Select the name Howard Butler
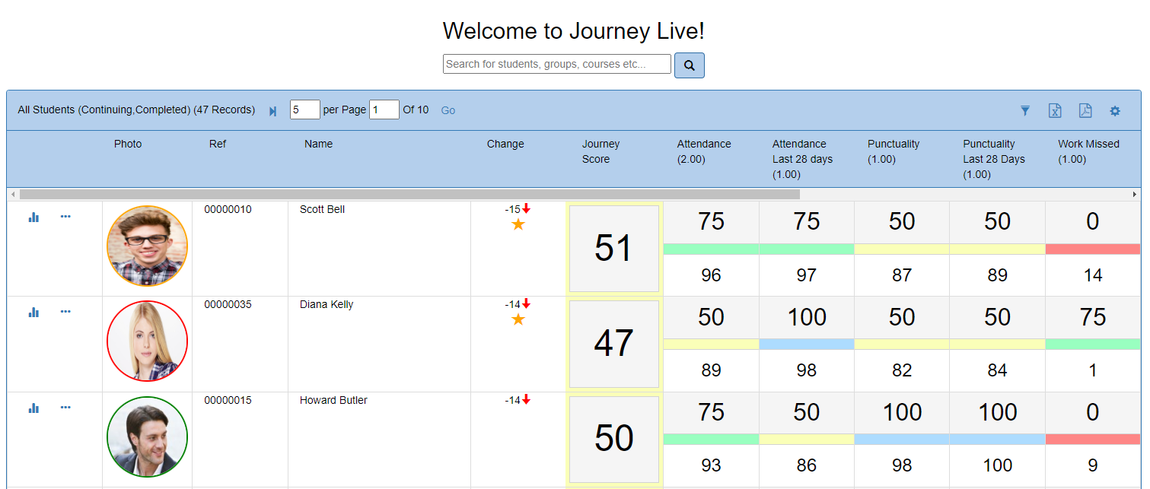The image size is (1150, 489). [333, 400]
